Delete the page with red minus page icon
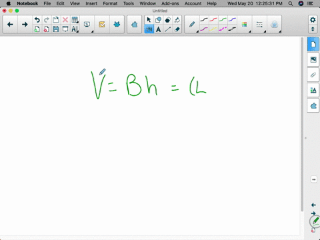Viewport: 320px width, 240px height. (x=47, y=29)
